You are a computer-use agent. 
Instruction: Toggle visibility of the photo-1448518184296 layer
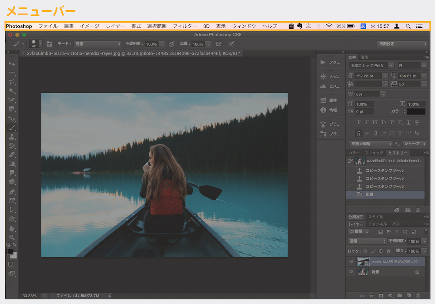tap(351, 261)
